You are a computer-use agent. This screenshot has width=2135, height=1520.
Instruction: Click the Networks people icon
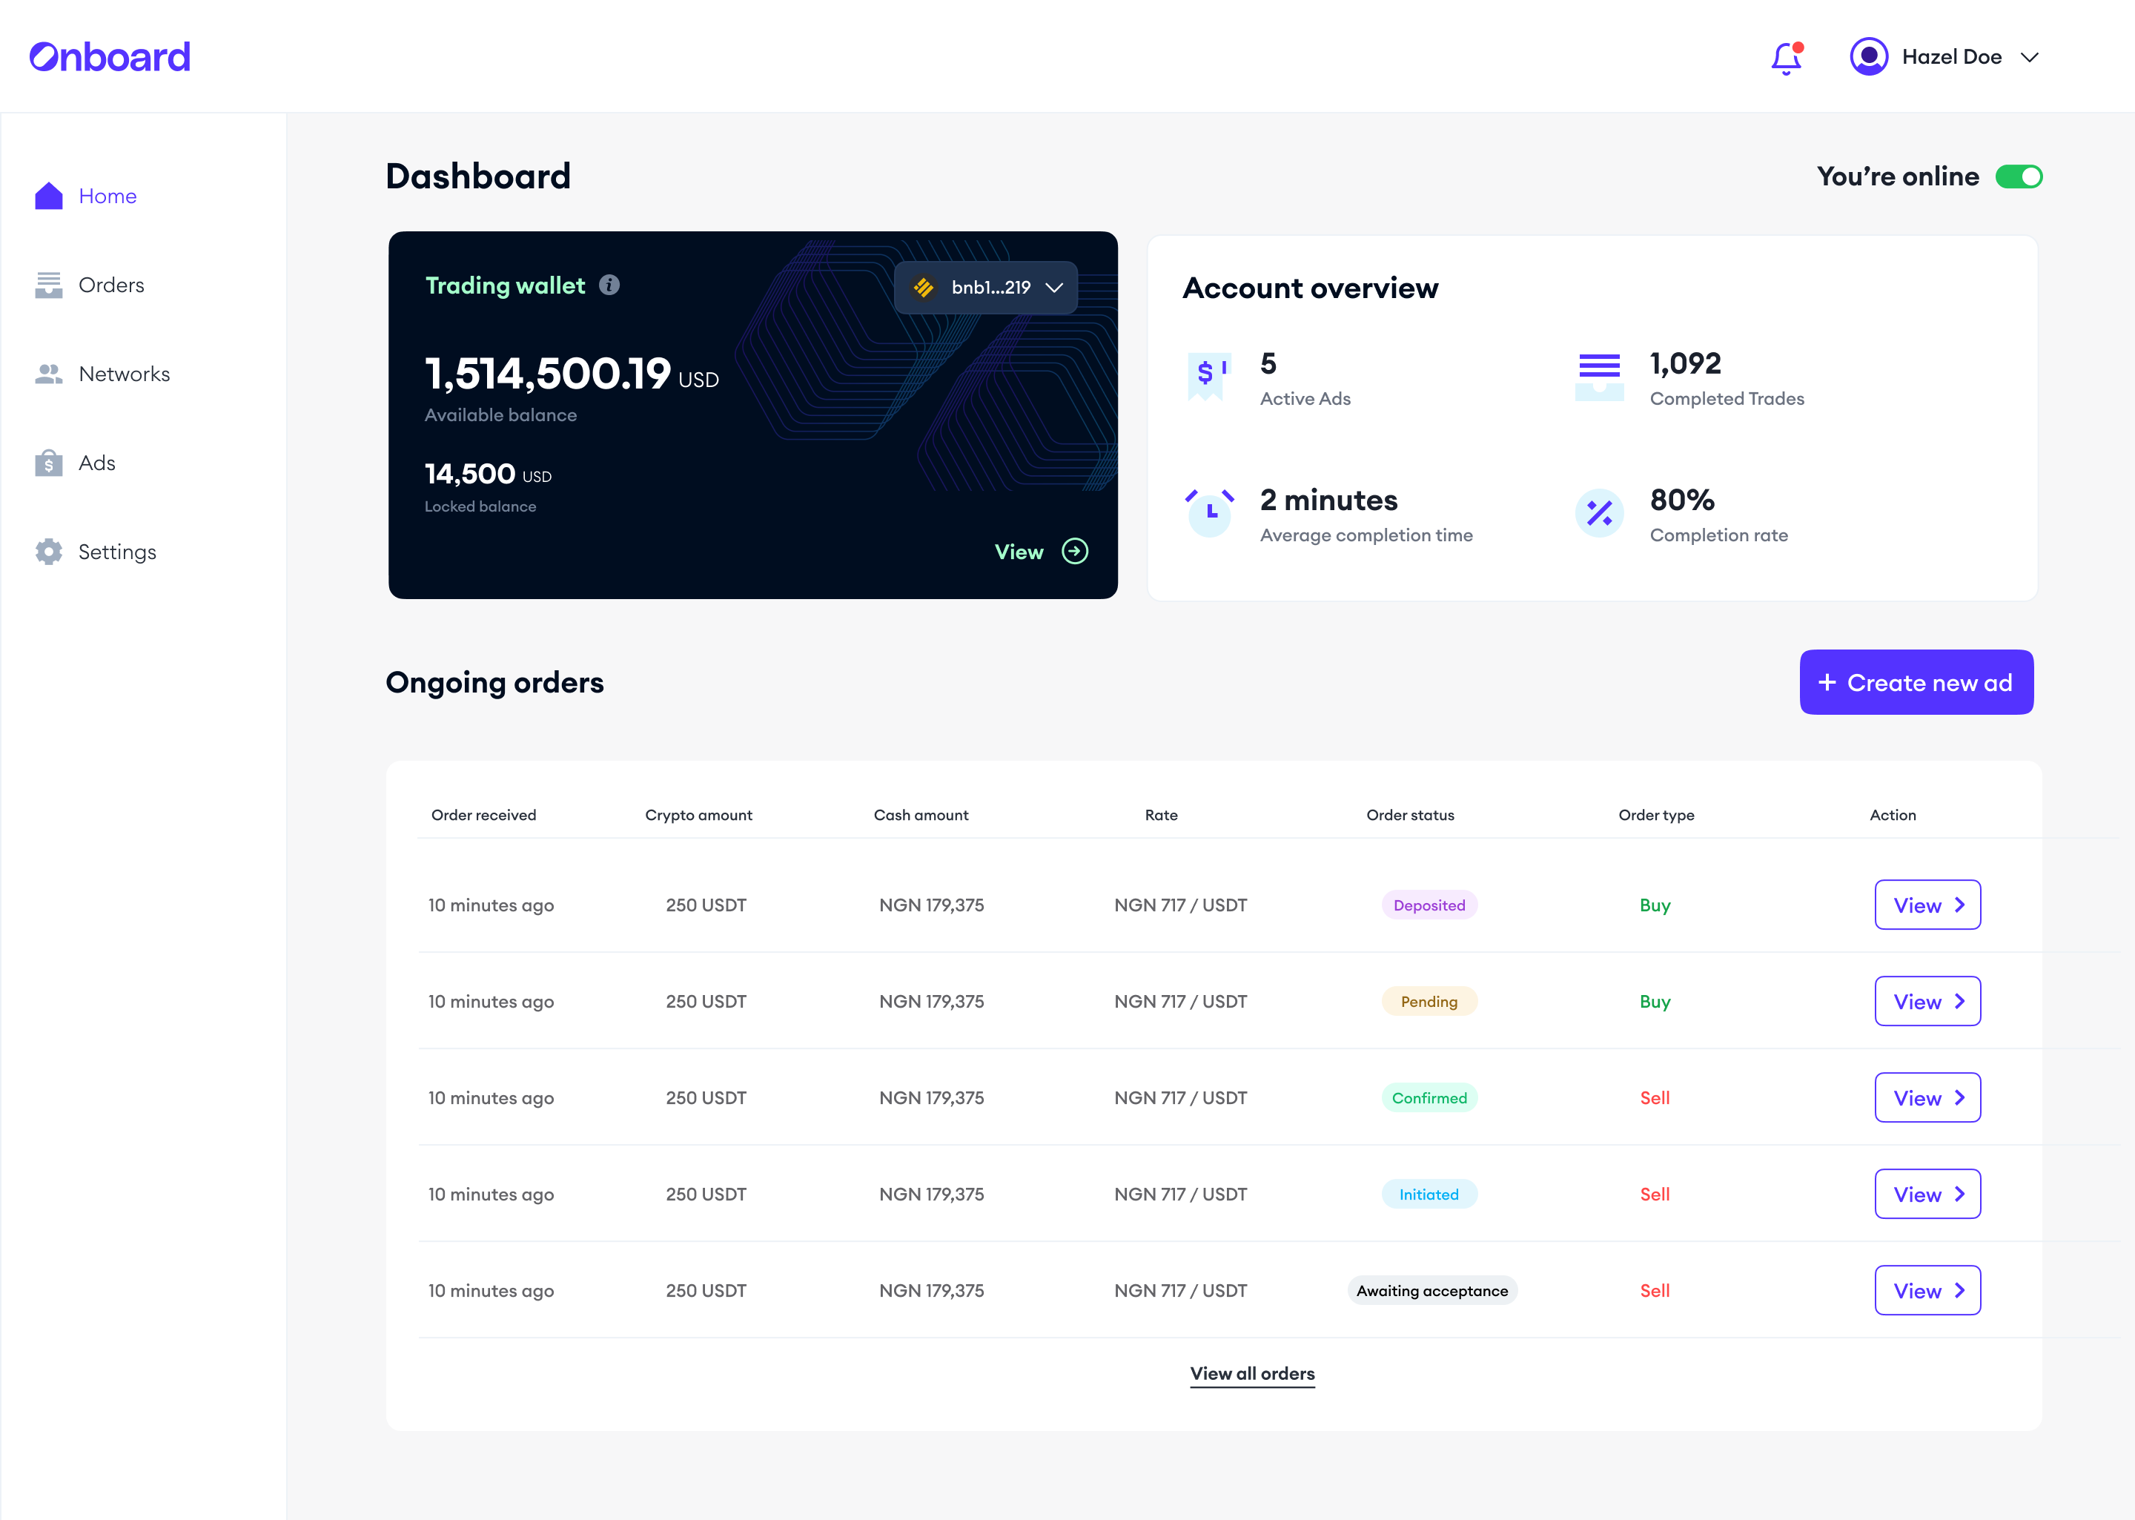[x=49, y=374]
